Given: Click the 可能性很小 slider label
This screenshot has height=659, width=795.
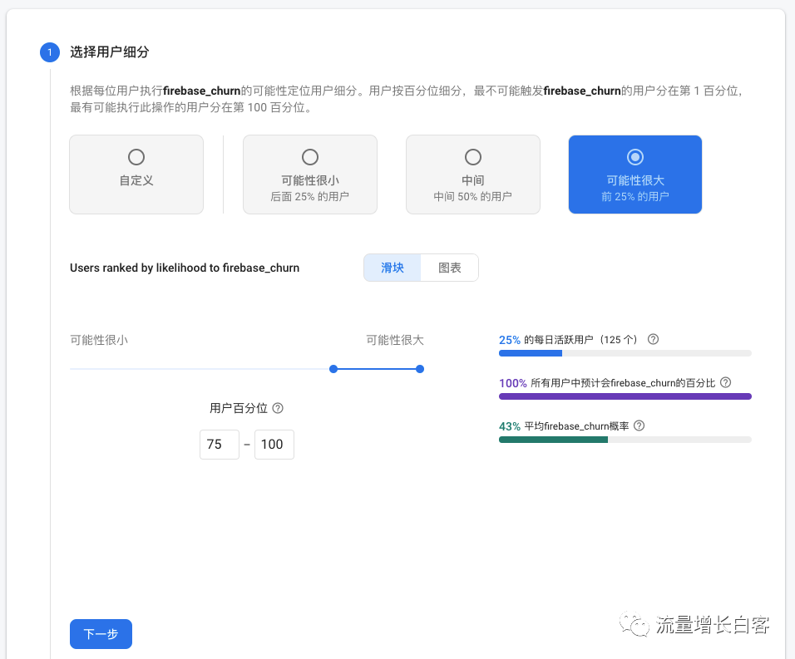Looking at the screenshot, I should pos(99,340).
